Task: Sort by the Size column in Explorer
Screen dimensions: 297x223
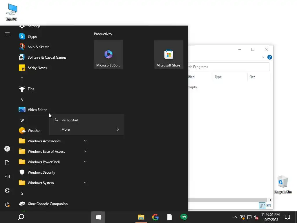Action: [259, 77]
